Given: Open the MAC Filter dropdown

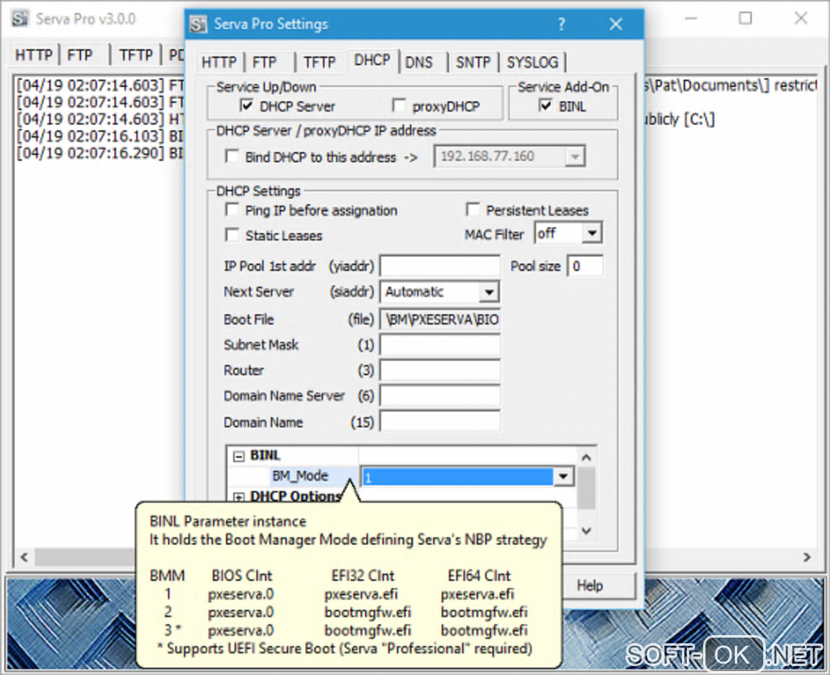Looking at the screenshot, I should click(x=592, y=233).
